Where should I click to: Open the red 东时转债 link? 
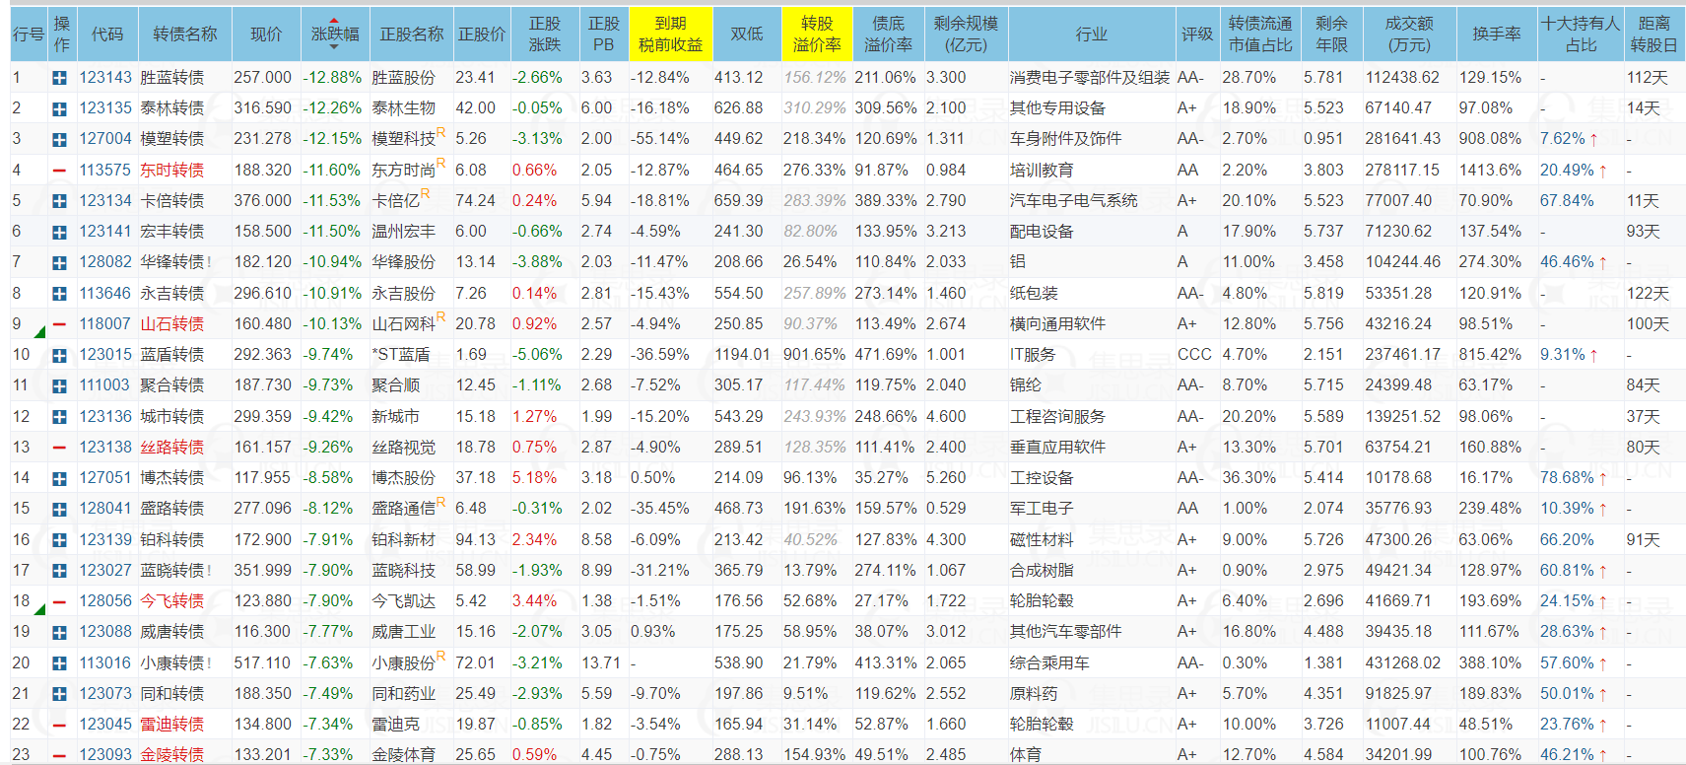pos(172,171)
